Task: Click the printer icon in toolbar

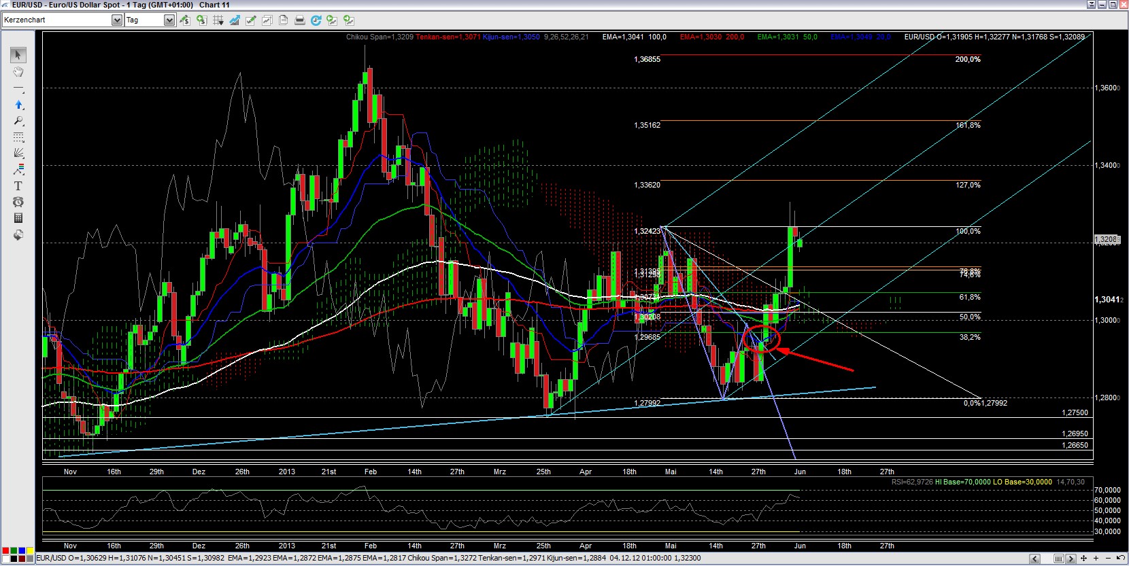Action: 299,20
